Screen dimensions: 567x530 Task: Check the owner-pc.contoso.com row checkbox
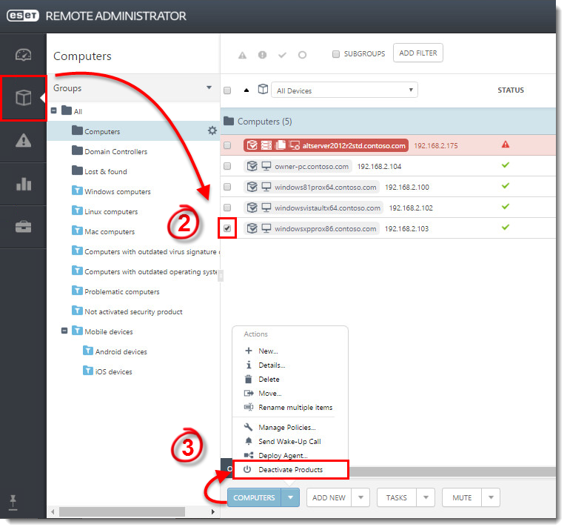tap(227, 166)
